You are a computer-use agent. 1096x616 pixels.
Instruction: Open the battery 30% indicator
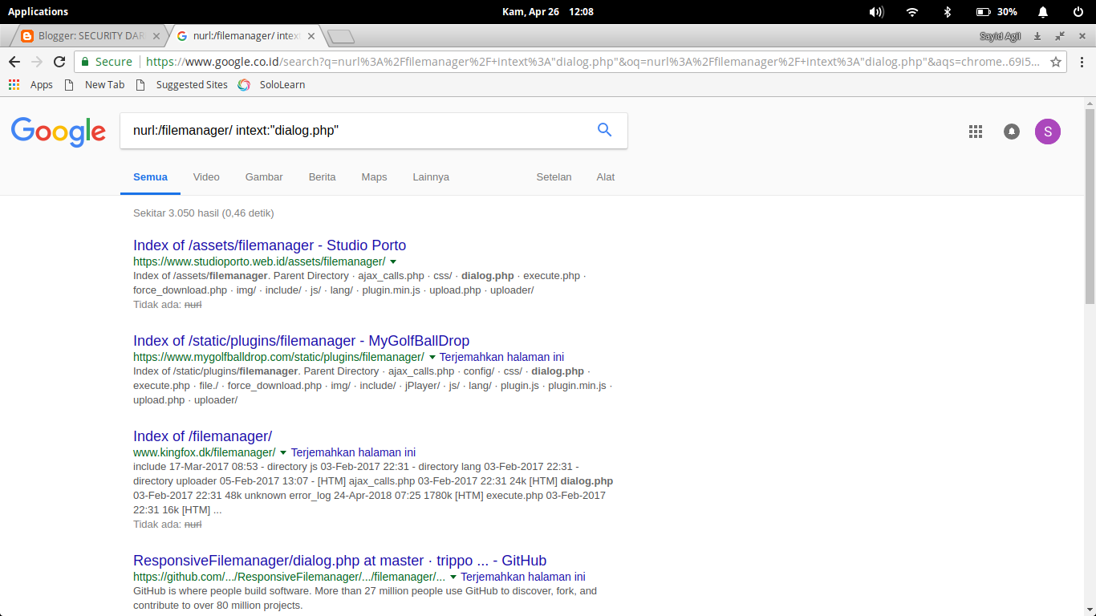pos(997,11)
